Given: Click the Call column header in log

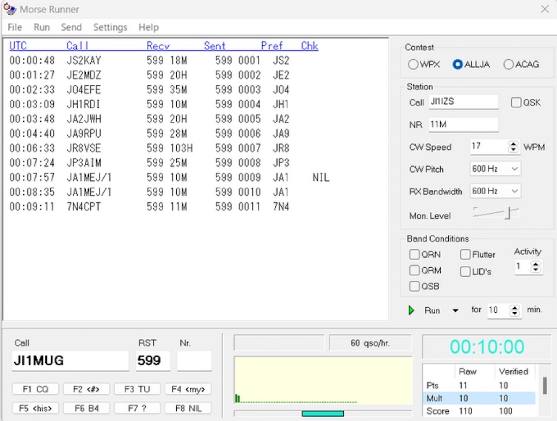Looking at the screenshot, I should tap(77, 46).
